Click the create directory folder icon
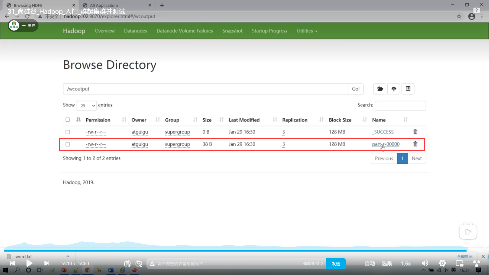 [x=380, y=89]
